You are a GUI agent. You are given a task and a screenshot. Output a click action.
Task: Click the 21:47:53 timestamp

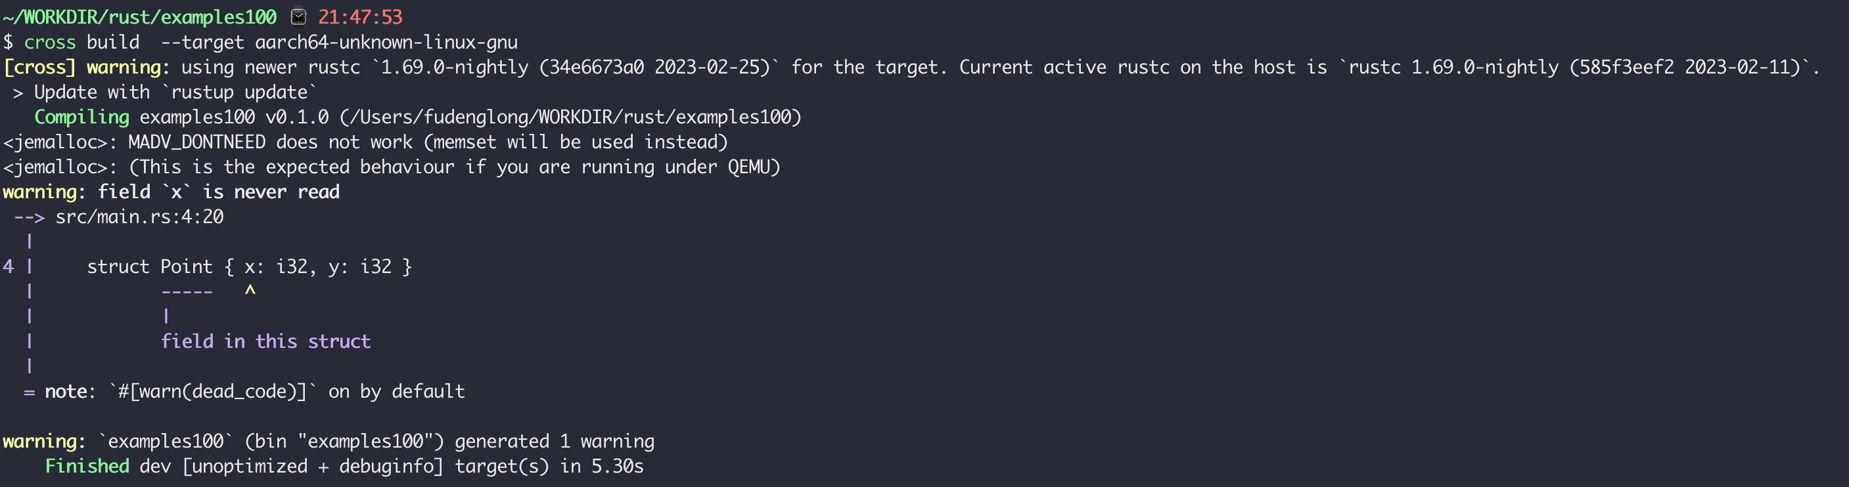pos(360,16)
